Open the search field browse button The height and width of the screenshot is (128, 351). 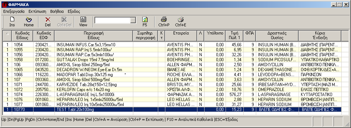point(133,20)
